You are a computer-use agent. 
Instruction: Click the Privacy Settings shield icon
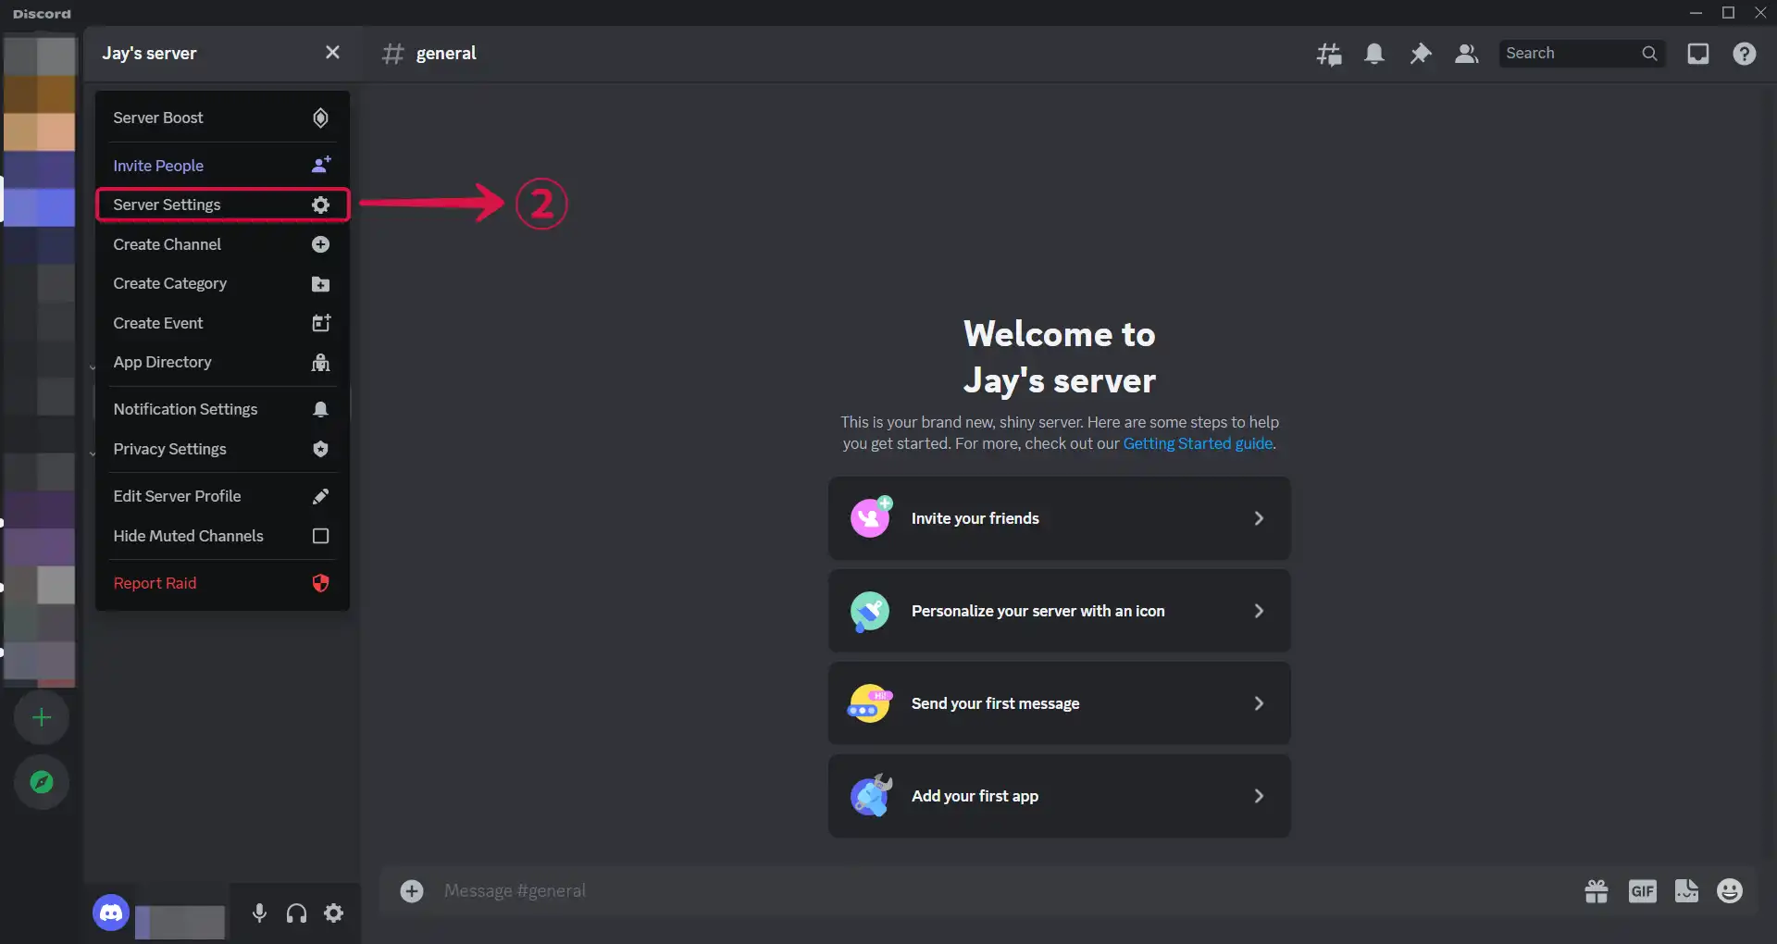(320, 449)
